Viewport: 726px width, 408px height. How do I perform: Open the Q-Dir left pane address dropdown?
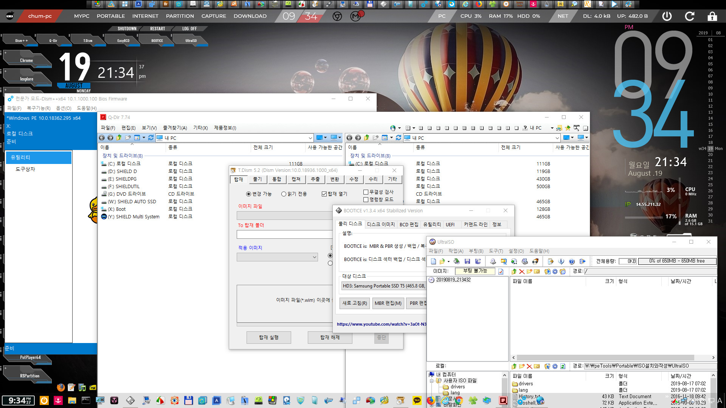coord(310,138)
